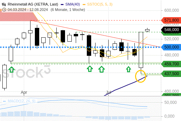The width and height of the screenshot is (181, 121).
Task: Click the 50,000 MACD axis label
Action: (171, 103)
